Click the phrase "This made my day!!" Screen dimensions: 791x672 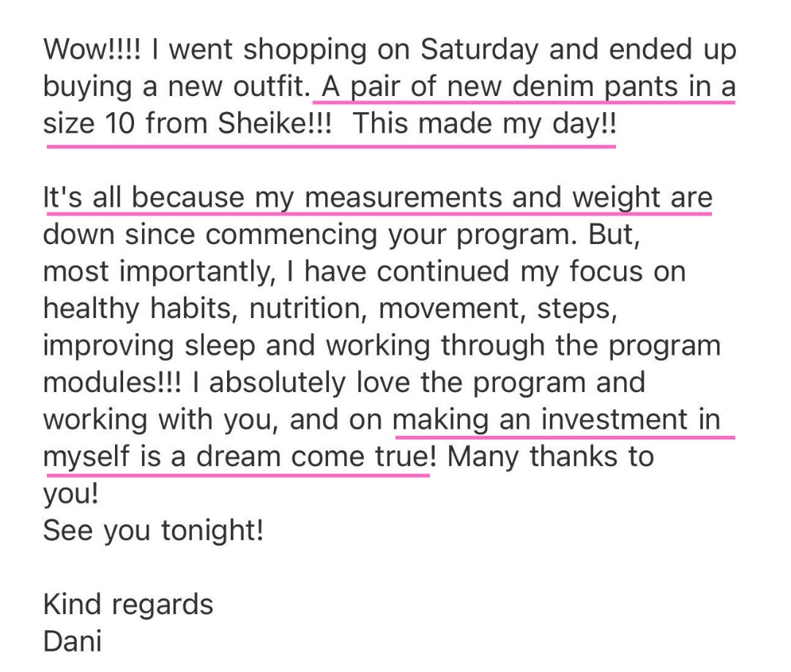pyautogui.click(x=484, y=124)
